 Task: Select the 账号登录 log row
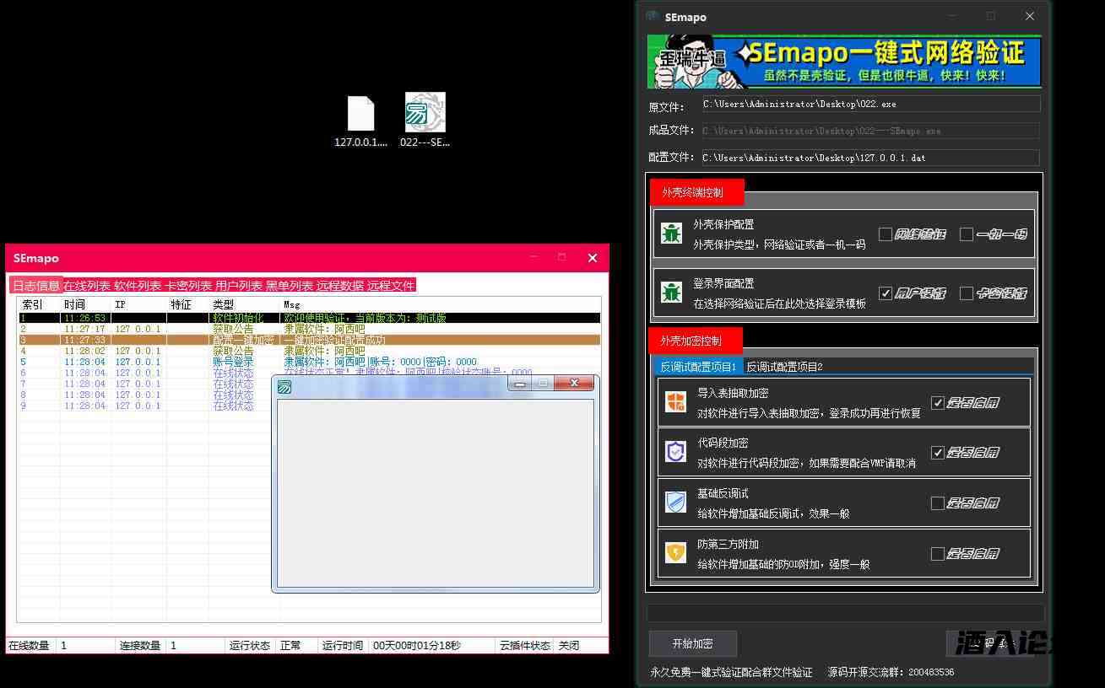[233, 362]
